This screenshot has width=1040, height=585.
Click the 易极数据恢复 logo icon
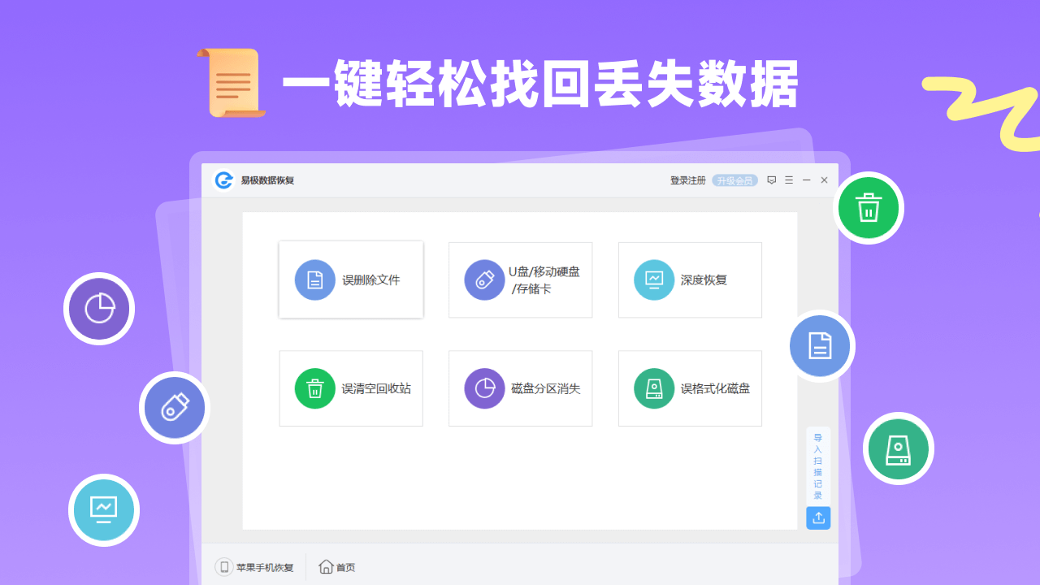tap(223, 180)
